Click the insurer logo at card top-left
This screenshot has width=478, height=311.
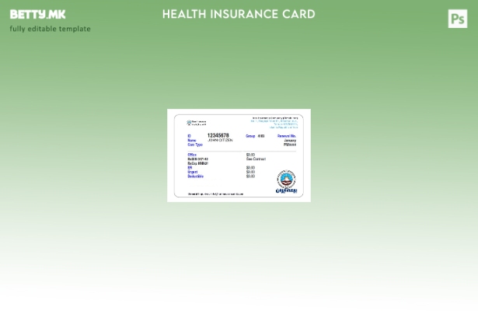(x=197, y=123)
